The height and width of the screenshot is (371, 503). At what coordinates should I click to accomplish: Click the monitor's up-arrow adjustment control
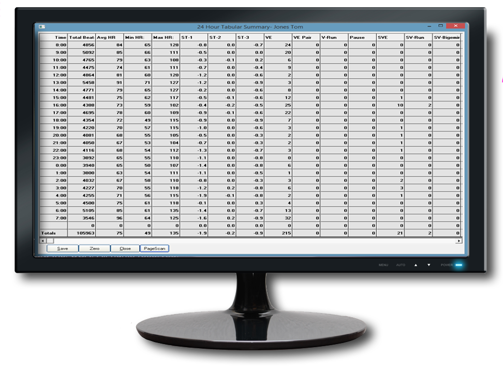[x=417, y=265]
